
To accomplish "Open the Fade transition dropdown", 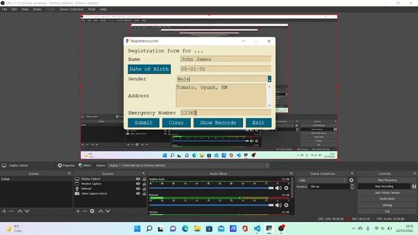I will 321,180.
